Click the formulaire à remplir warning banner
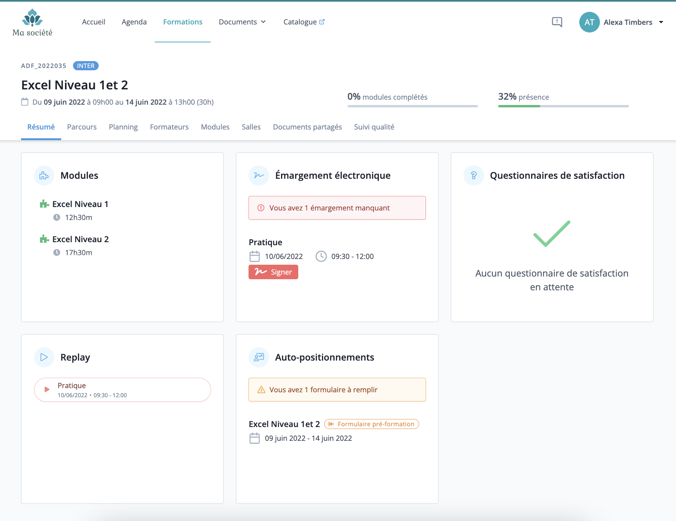 337,390
